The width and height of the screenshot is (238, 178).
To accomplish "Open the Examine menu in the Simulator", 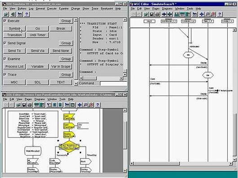I will [x=64, y=9].
